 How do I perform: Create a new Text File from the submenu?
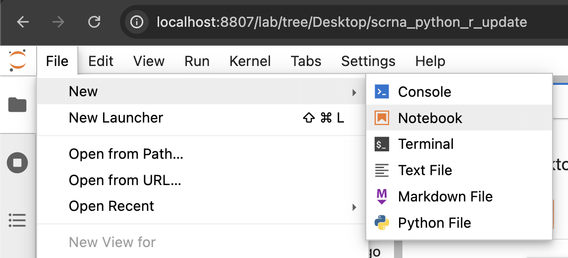(x=459, y=170)
